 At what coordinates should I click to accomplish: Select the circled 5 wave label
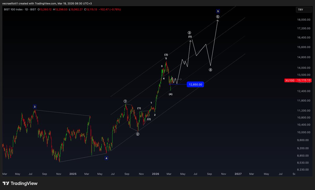218,16
